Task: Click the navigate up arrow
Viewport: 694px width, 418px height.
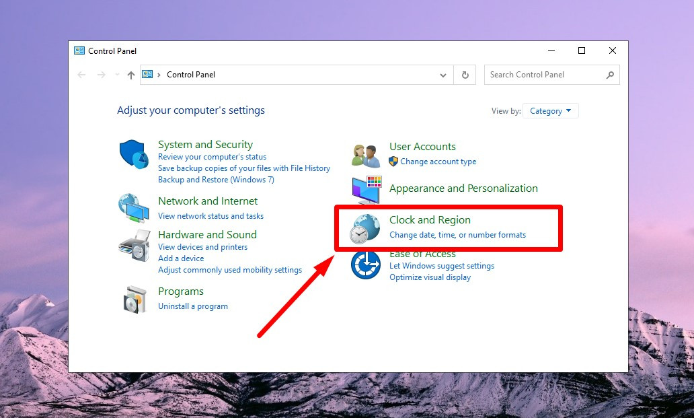Action: (130, 75)
